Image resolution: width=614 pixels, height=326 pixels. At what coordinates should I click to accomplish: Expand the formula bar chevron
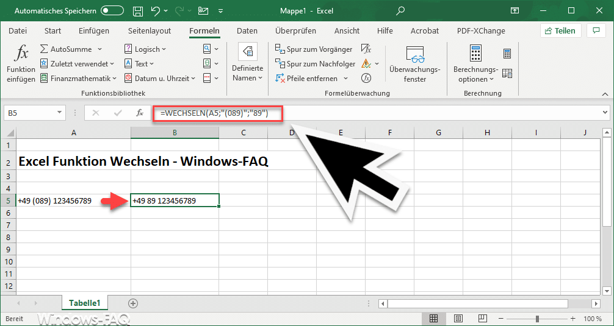pos(606,113)
